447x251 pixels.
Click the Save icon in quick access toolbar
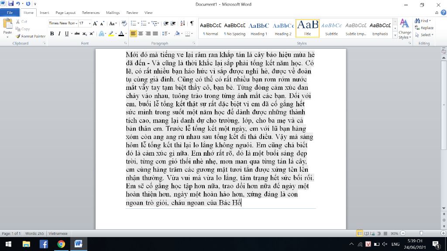[x=11, y=3]
